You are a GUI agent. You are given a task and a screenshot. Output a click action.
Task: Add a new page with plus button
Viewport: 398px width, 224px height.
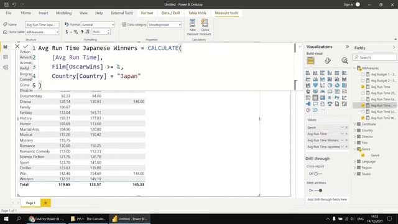pyautogui.click(x=45, y=203)
